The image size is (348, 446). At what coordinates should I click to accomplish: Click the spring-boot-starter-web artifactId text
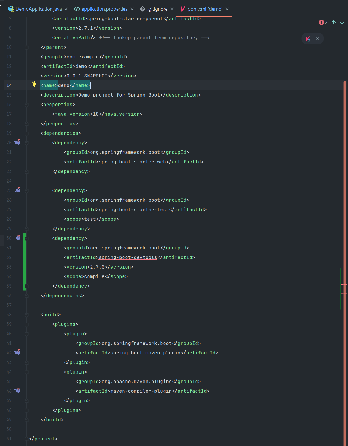[x=132, y=162]
